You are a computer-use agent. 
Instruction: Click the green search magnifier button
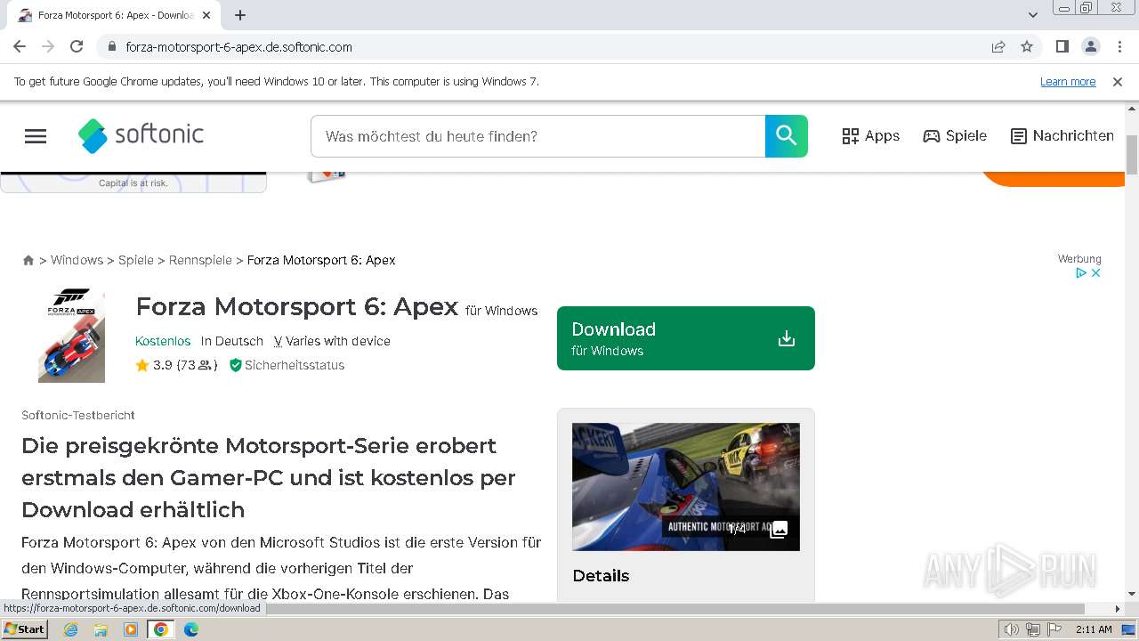coord(787,136)
